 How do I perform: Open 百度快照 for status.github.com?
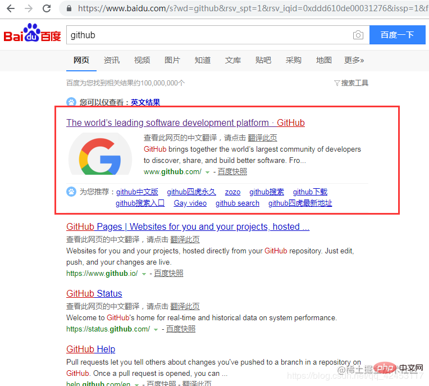tap(181, 329)
